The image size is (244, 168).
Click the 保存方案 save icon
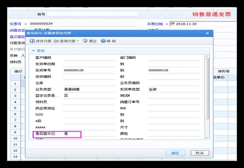32,41
